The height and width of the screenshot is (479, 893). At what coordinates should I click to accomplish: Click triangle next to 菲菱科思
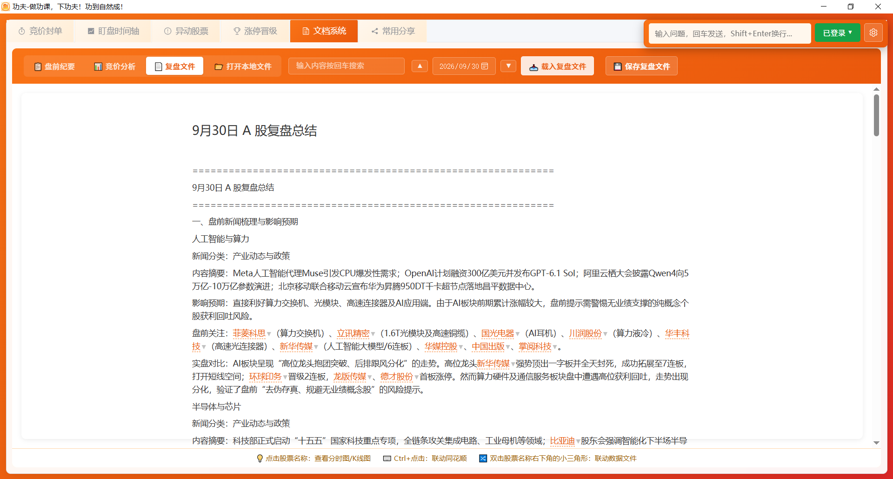point(269,334)
